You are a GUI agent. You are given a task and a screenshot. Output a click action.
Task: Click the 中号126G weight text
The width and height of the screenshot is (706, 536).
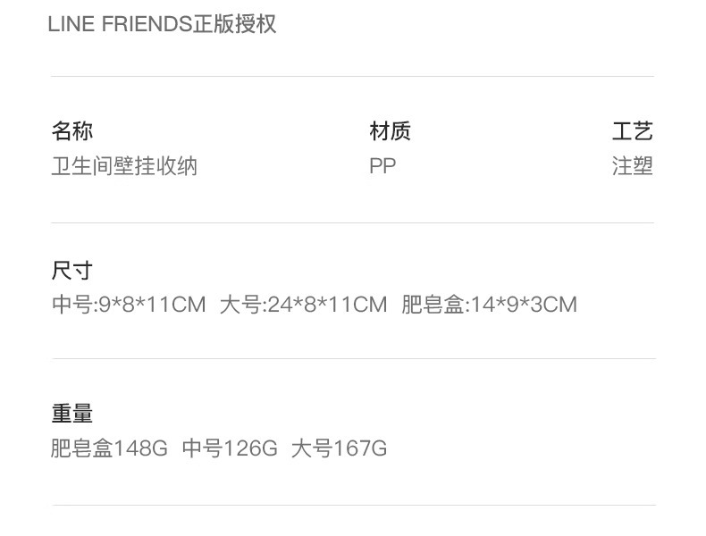pyautogui.click(x=230, y=448)
